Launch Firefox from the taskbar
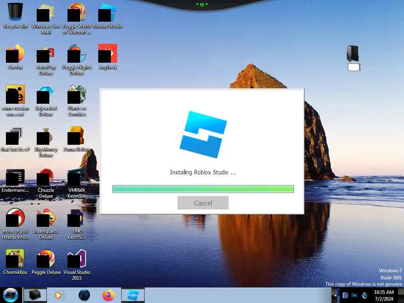The width and height of the screenshot is (404, 303). (108, 295)
